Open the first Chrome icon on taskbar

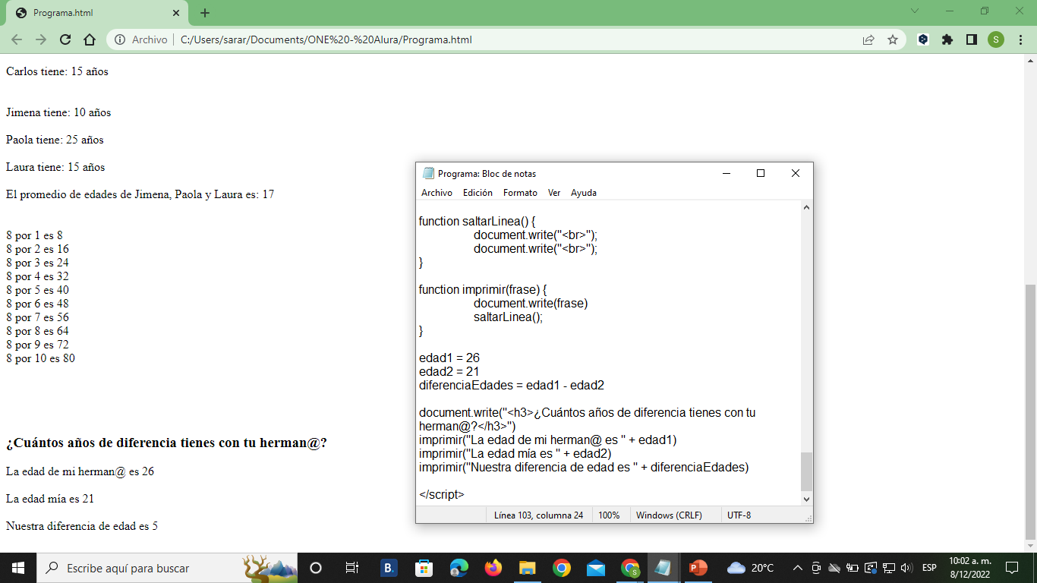(562, 568)
